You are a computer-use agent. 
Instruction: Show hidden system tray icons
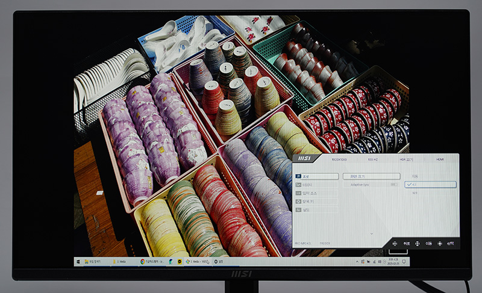pos(357,261)
